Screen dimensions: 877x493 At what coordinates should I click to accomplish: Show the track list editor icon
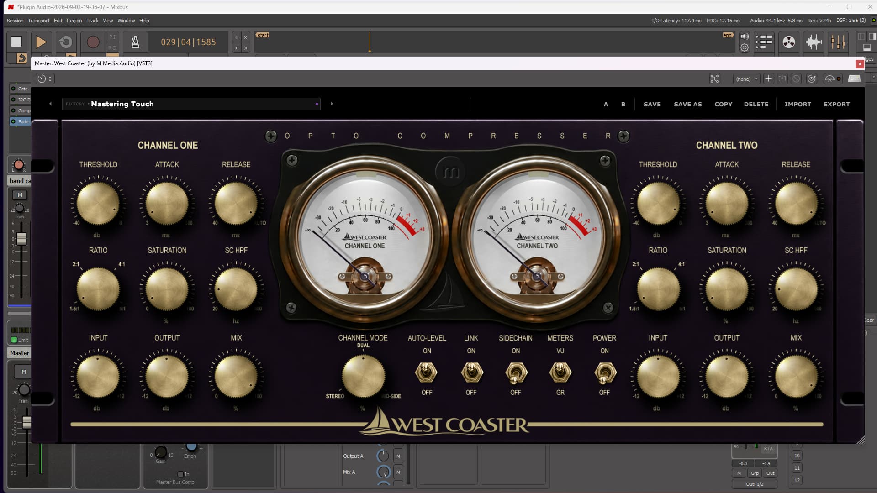pos(764,42)
